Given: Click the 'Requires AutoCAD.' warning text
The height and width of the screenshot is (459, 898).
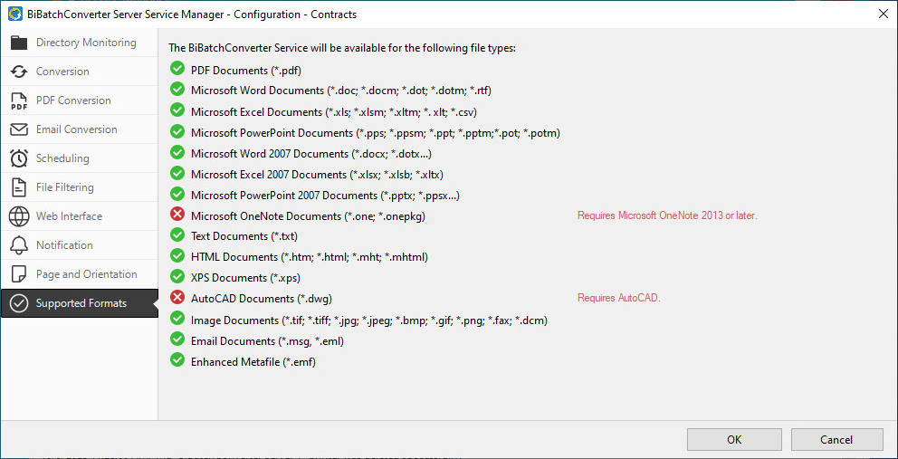Looking at the screenshot, I should pos(618,298).
